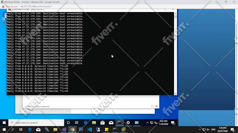Switch Explorer window to details view
The image size is (238, 133).
[x=153, y=107]
